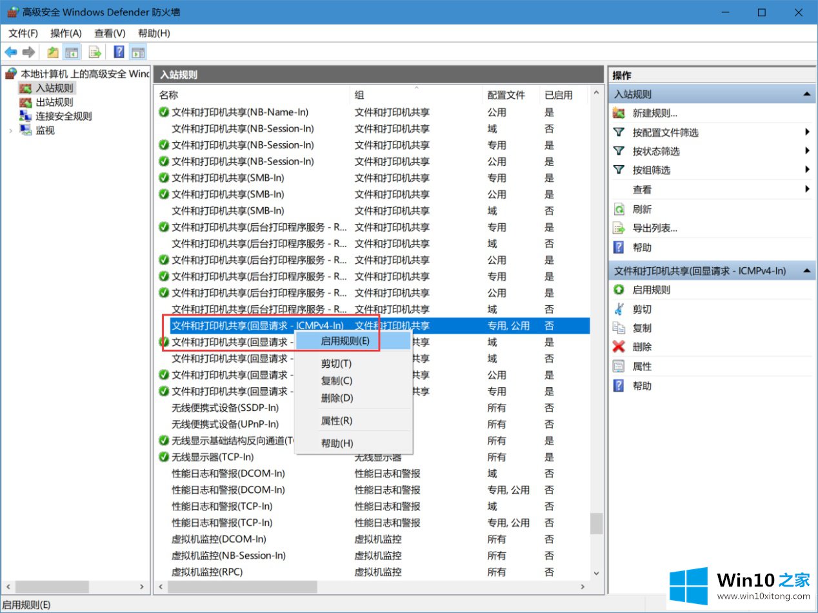
Task: Click the green 启用规则 icon in actions pane
Action: 619,290
